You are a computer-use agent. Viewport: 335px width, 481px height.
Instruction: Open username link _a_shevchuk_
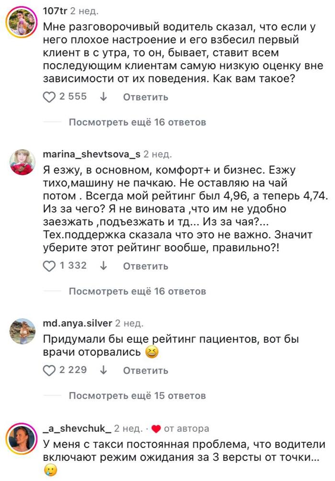click(77, 428)
